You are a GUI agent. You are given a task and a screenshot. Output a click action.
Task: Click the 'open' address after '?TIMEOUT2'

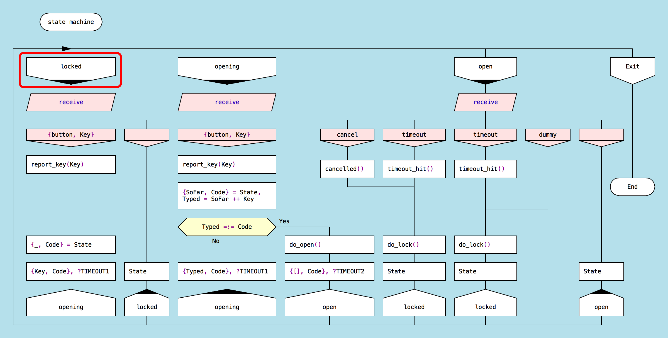tap(329, 305)
